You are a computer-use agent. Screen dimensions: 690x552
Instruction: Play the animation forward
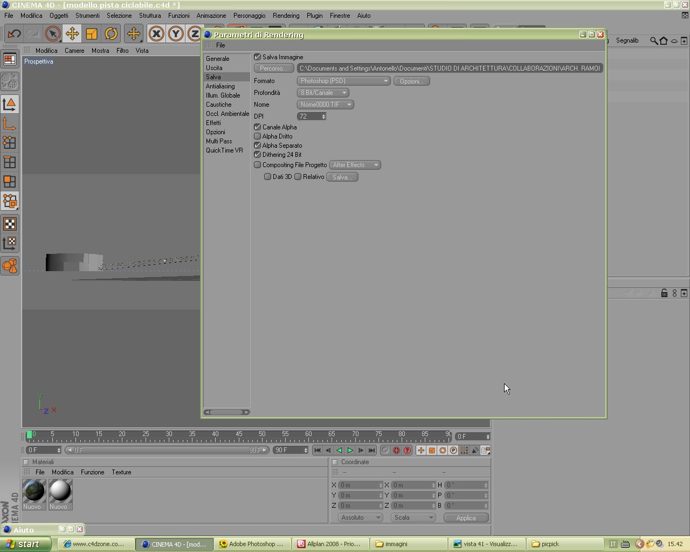350,450
